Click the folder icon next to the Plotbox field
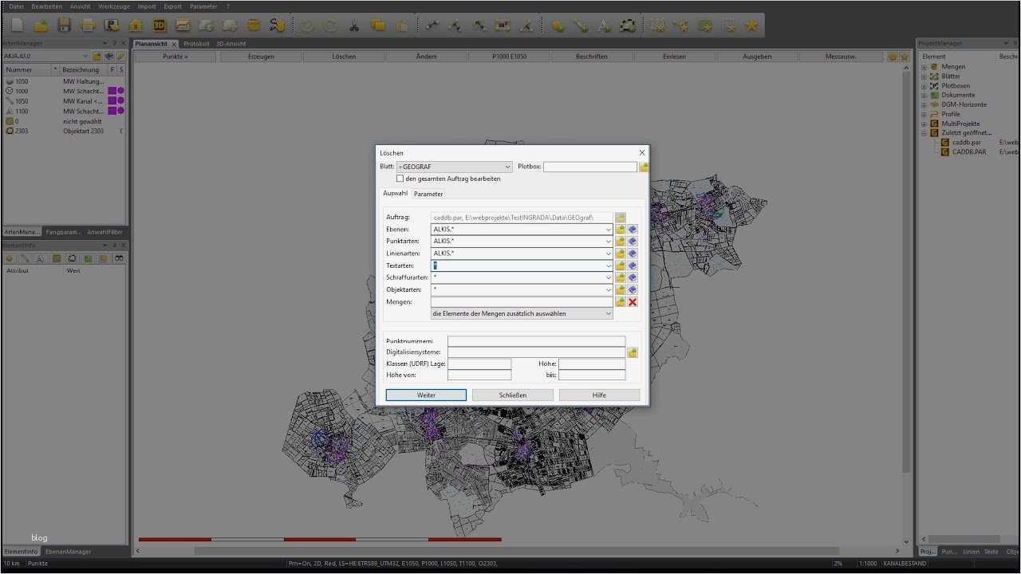Viewport: 1021px width, 574px height. coord(643,167)
